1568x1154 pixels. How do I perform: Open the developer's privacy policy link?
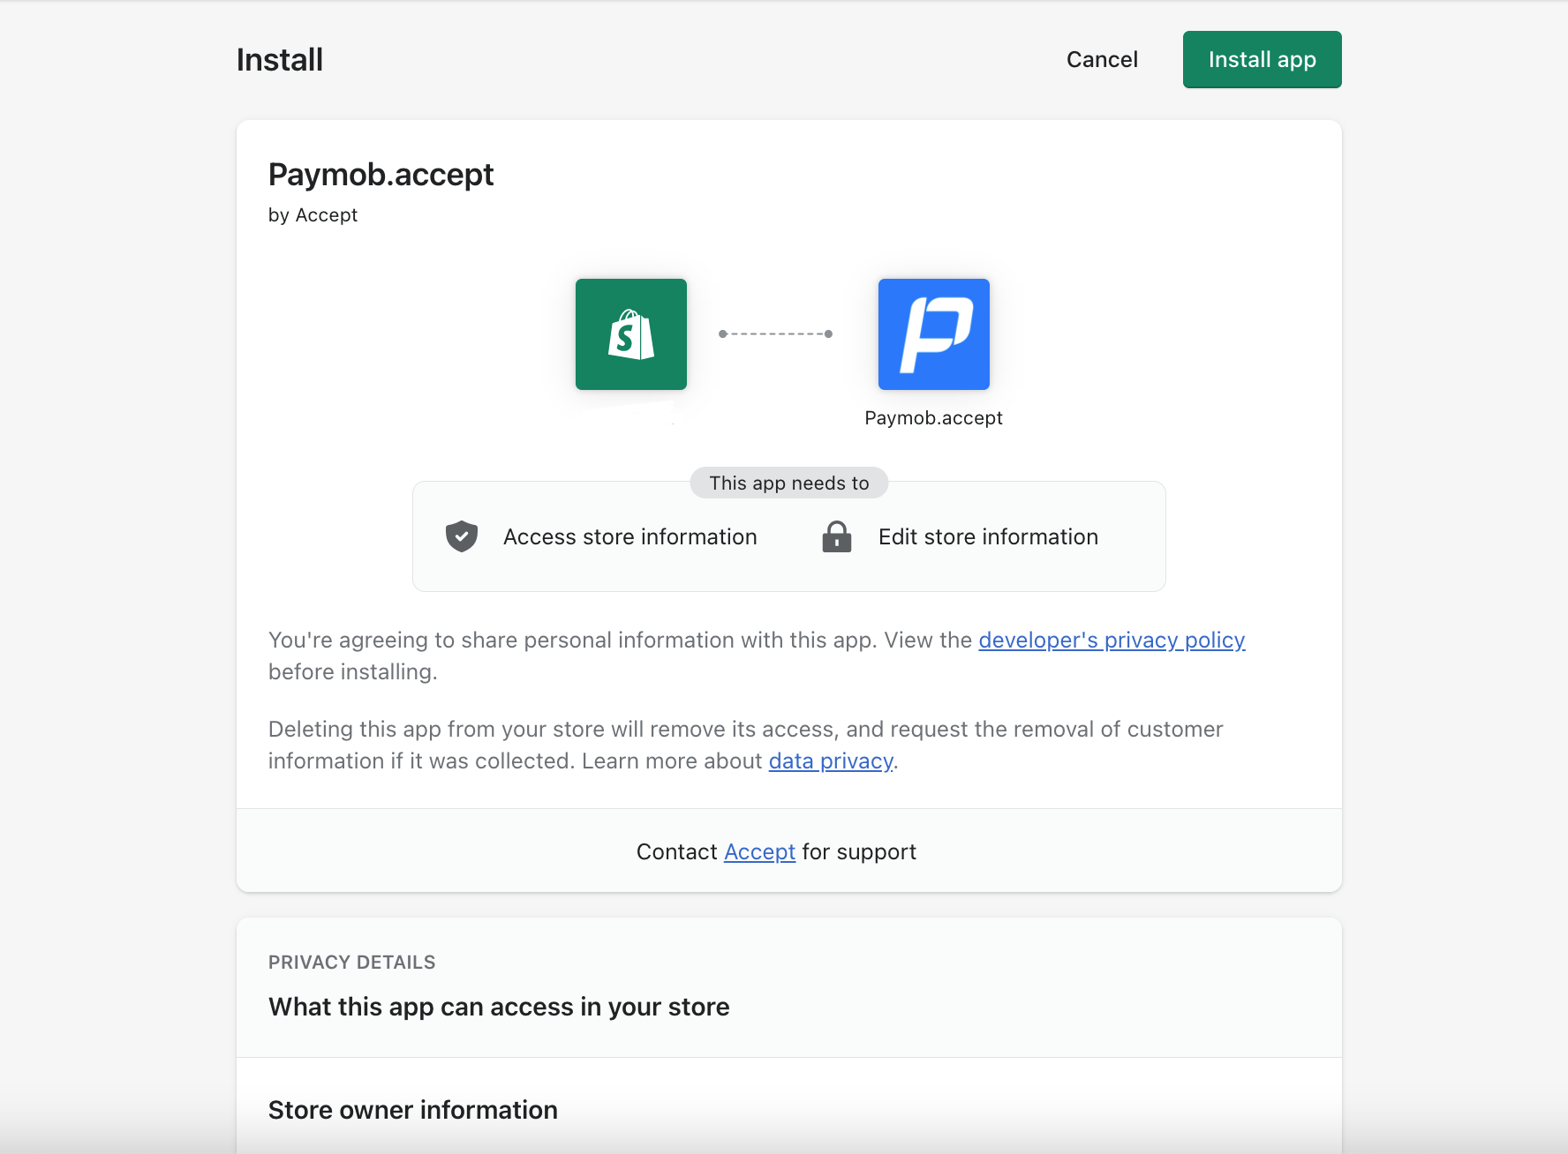pyautogui.click(x=1112, y=640)
